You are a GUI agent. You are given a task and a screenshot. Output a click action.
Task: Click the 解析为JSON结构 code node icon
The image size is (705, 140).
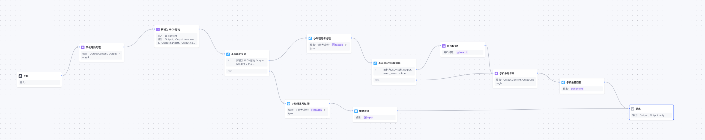(158, 29)
